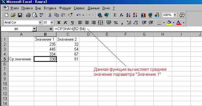
Task: Select cell containing 445
Action: 45,49
